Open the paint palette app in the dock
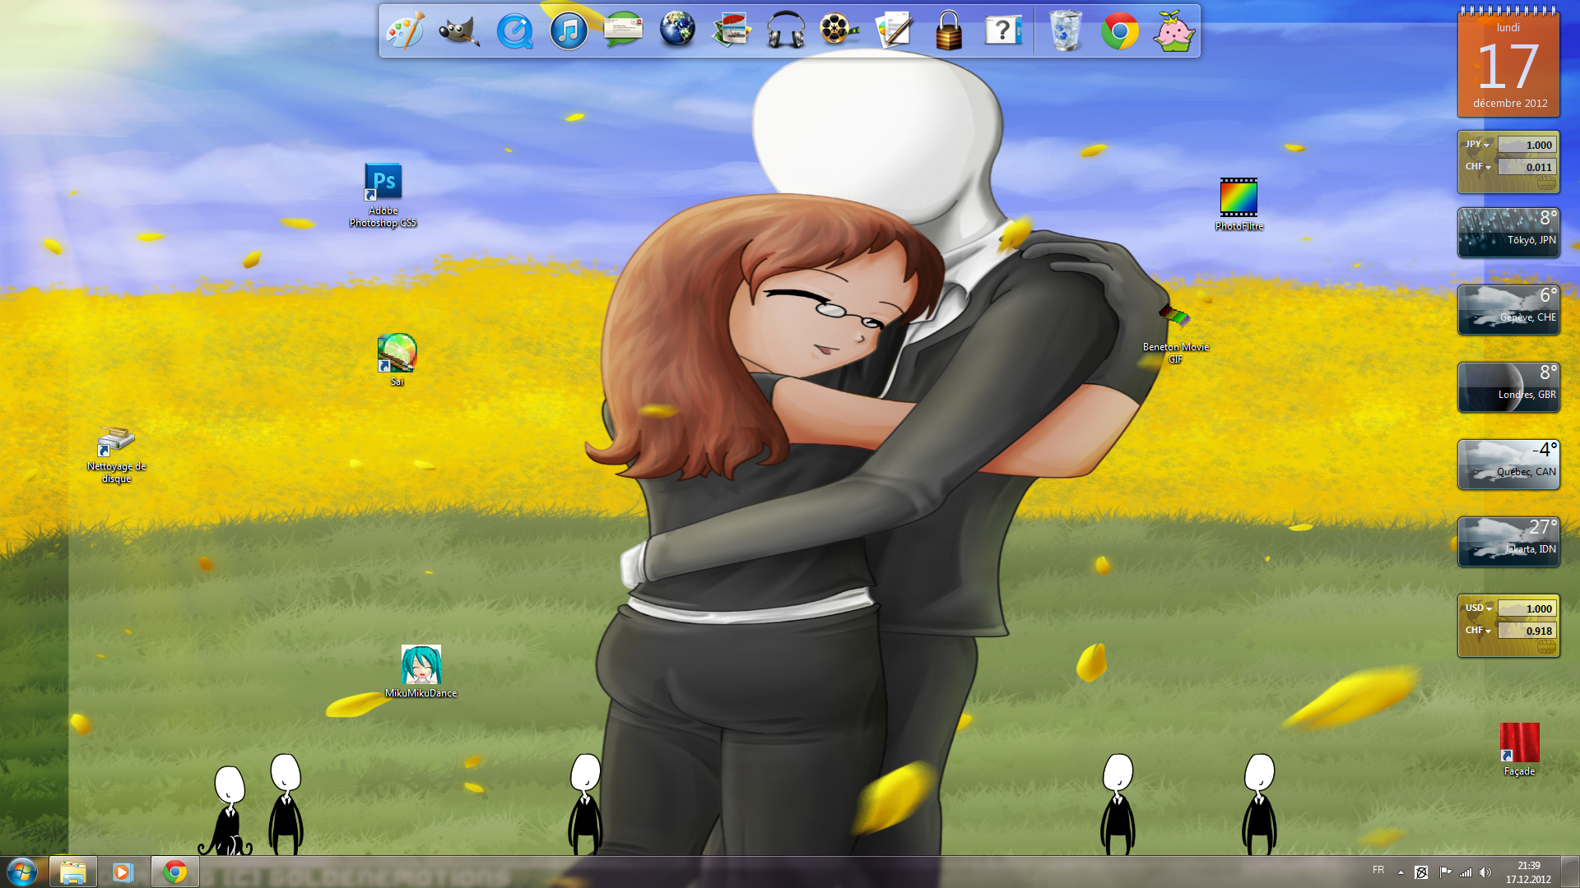Screen dimensions: 1580x888 (x=405, y=31)
